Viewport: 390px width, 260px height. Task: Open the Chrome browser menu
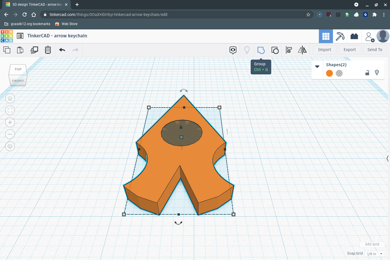(x=384, y=15)
